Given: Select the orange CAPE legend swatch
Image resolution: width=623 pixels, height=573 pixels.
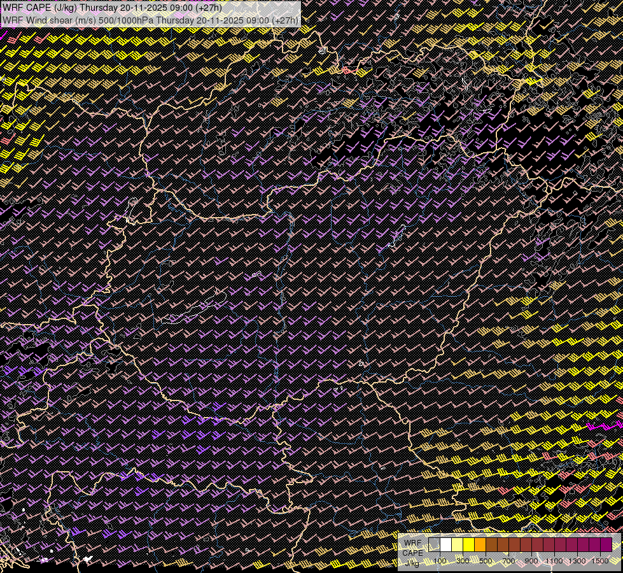Looking at the screenshot, I should tap(480, 545).
